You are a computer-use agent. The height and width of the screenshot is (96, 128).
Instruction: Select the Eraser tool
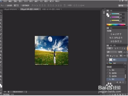[x=1, y=48]
